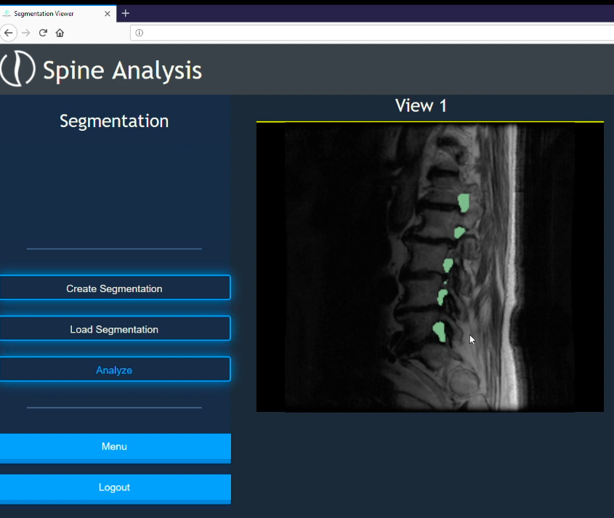The width and height of the screenshot is (614, 518).
Task: Reload the page with refresh icon
Action: pyautogui.click(x=43, y=33)
